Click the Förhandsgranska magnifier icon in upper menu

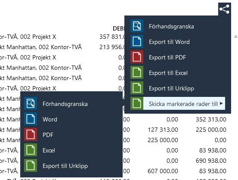click(137, 26)
